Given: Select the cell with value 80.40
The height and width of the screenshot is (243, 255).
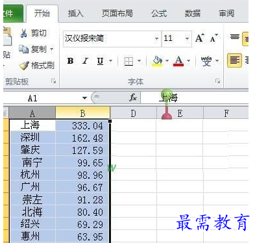Looking at the screenshot, I should click(x=82, y=212).
